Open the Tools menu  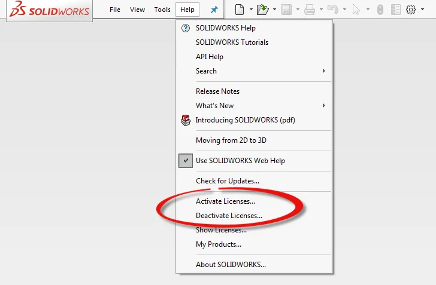(162, 10)
